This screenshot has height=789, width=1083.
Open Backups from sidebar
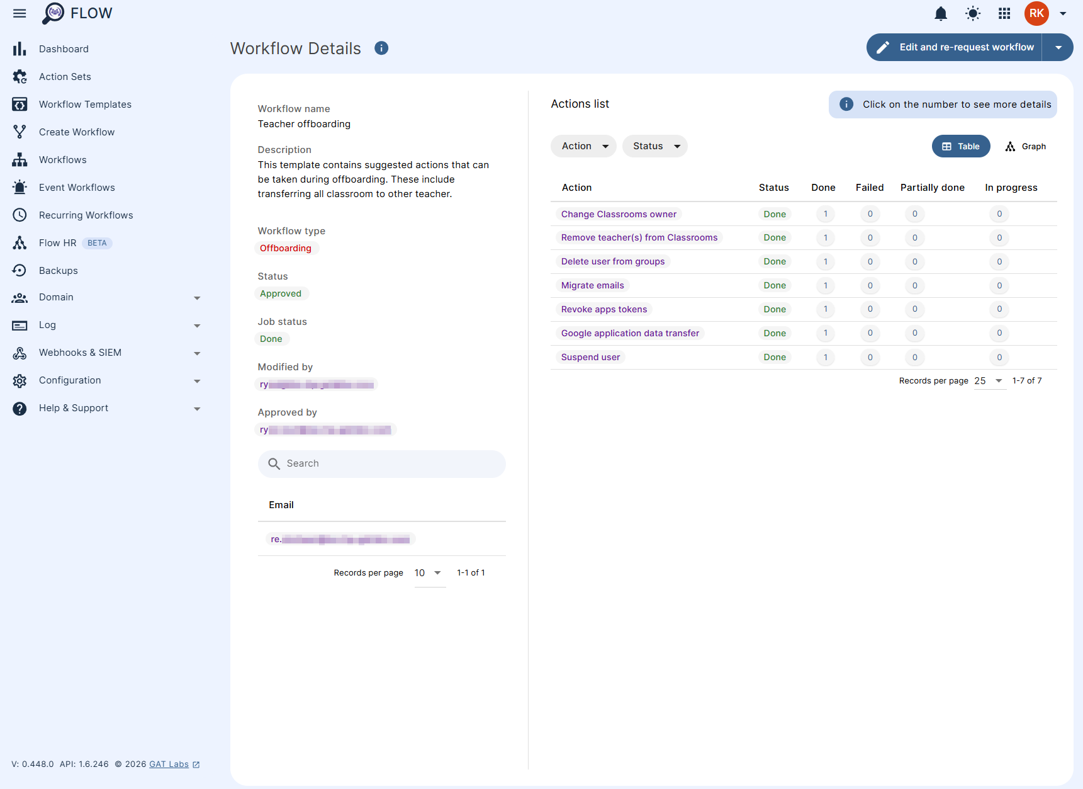tap(59, 271)
